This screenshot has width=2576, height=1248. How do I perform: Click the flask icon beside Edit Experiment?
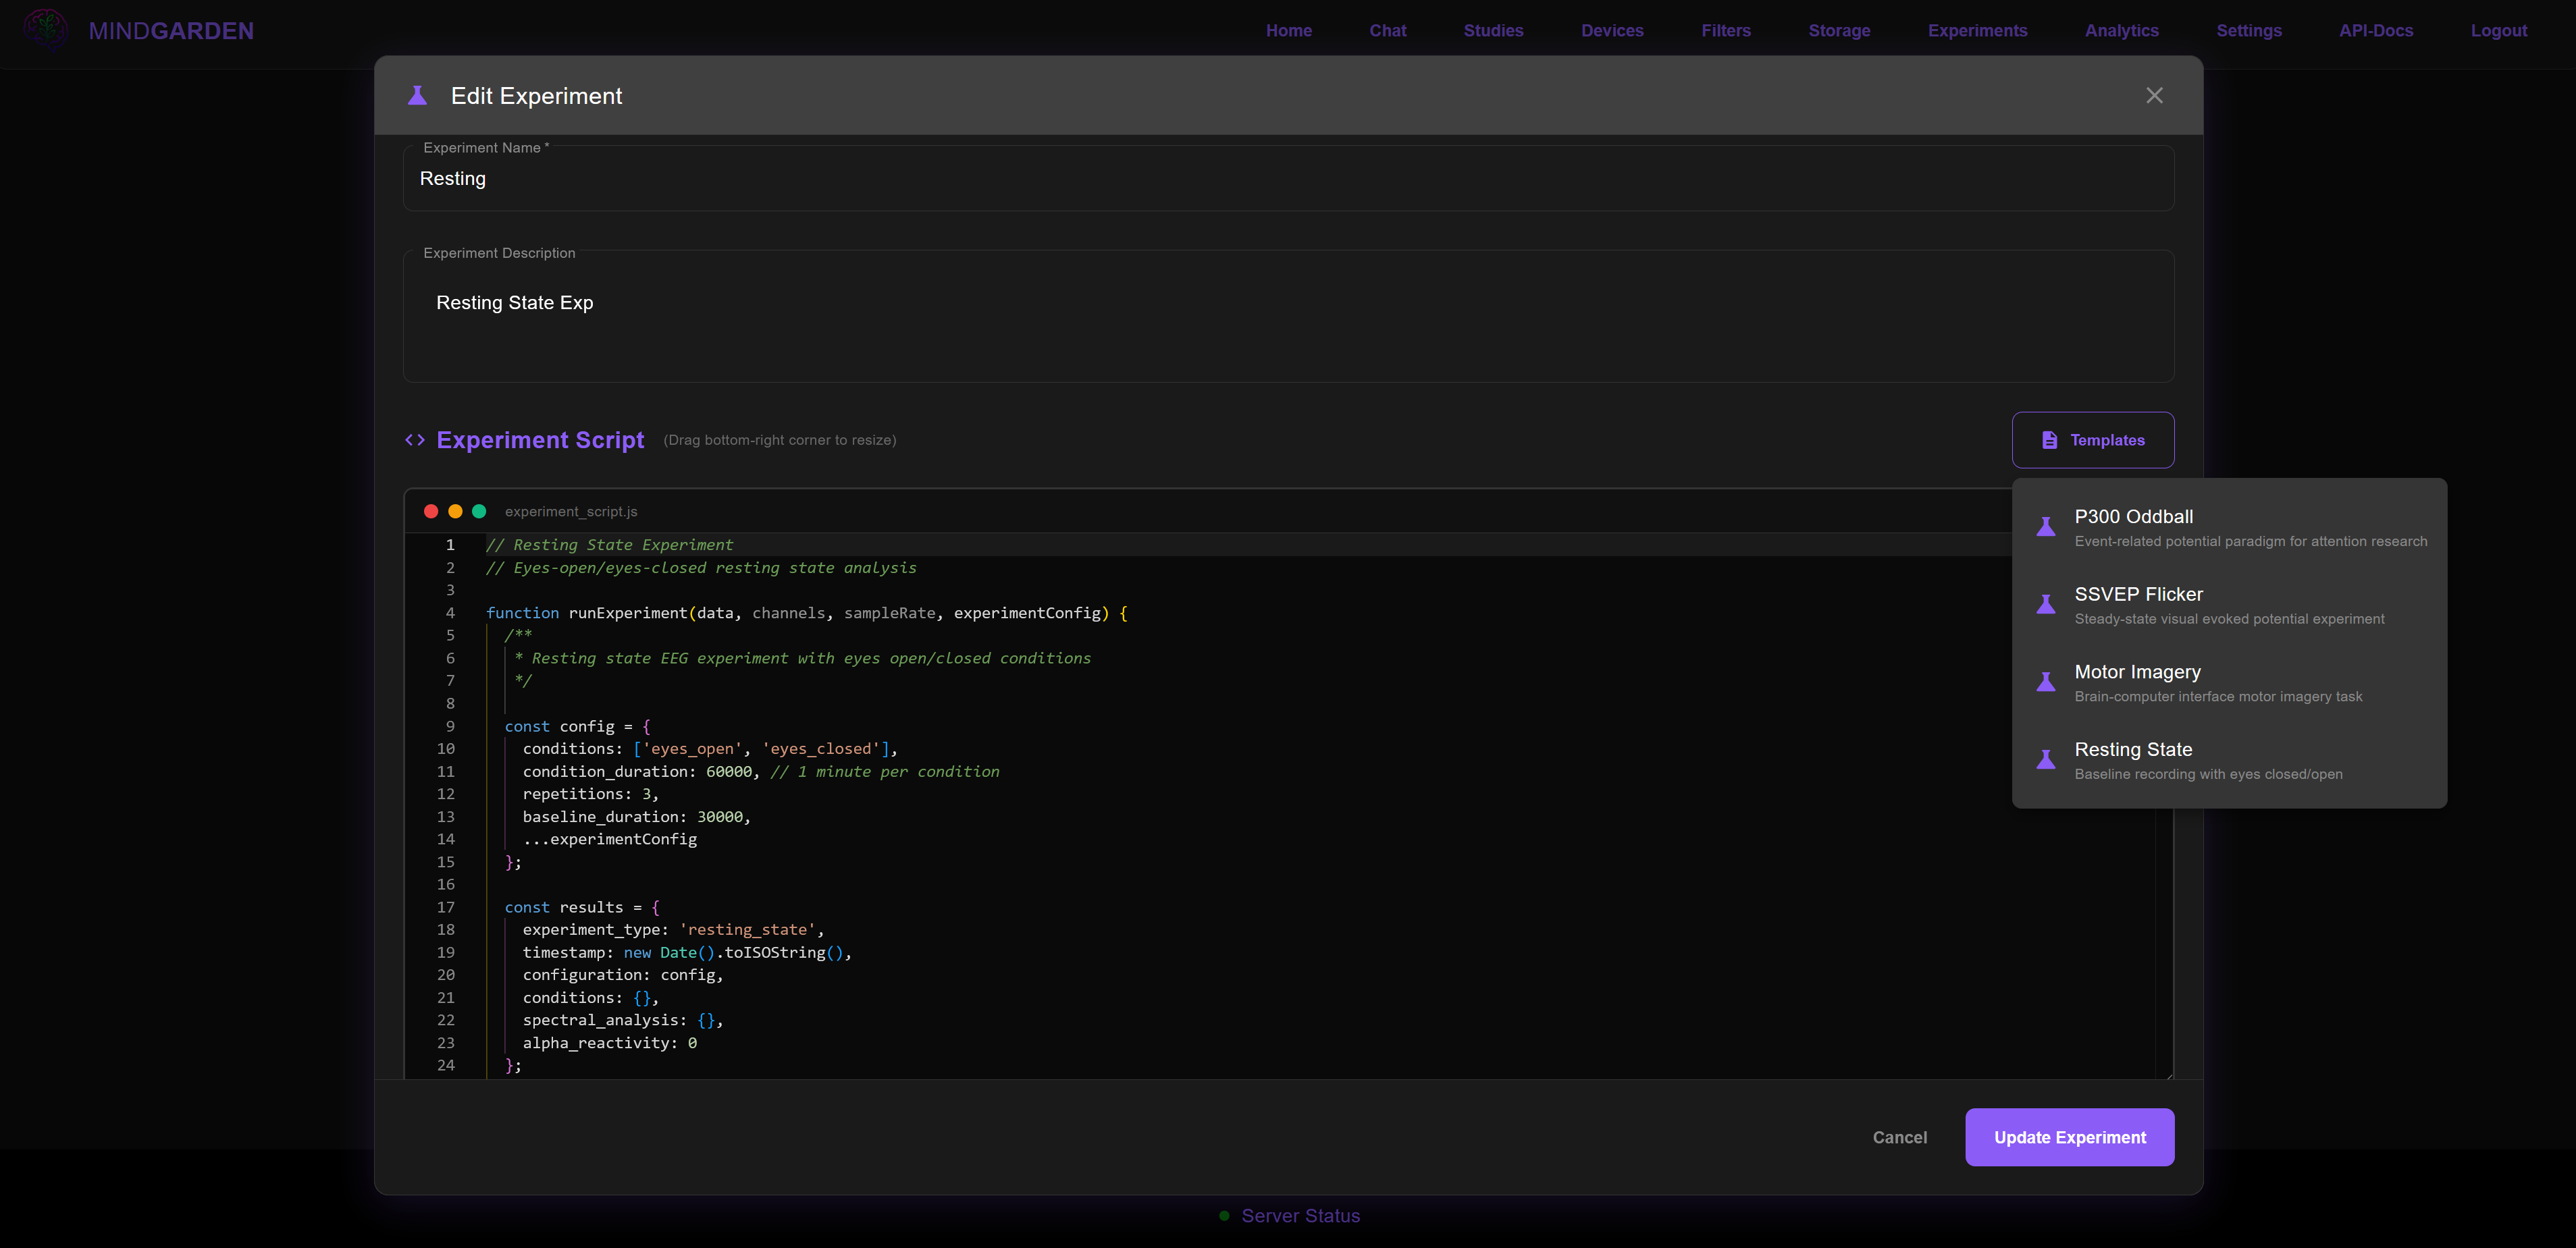(x=417, y=96)
